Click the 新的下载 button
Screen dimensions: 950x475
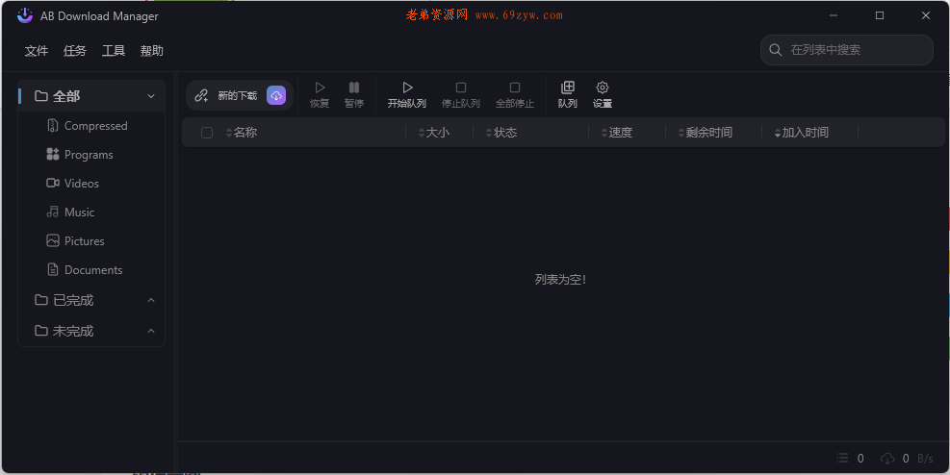240,95
